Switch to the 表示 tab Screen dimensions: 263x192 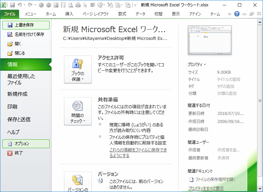click(176, 14)
